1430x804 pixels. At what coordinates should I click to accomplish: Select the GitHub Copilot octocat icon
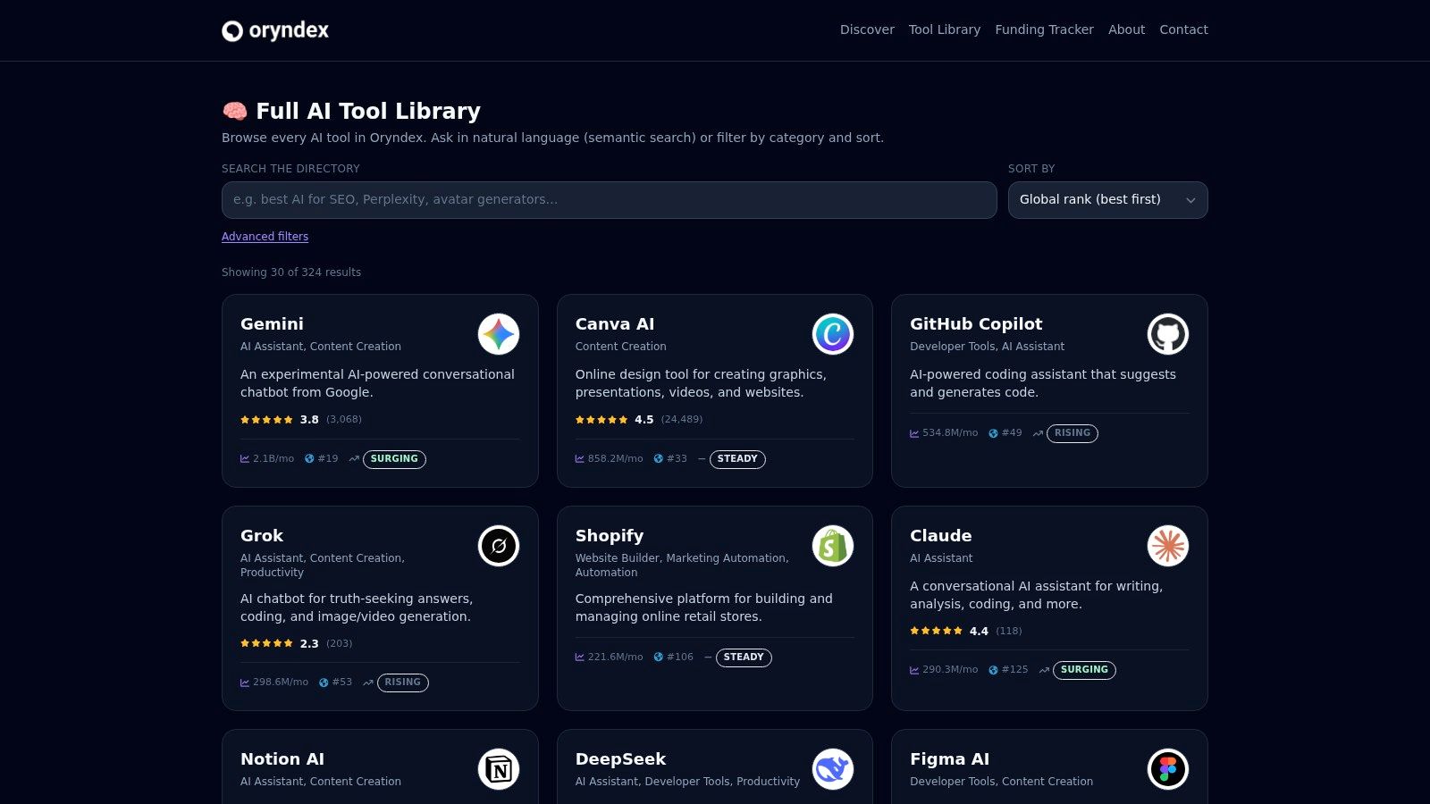pos(1168,334)
